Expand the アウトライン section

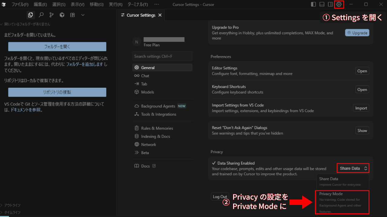10,205
